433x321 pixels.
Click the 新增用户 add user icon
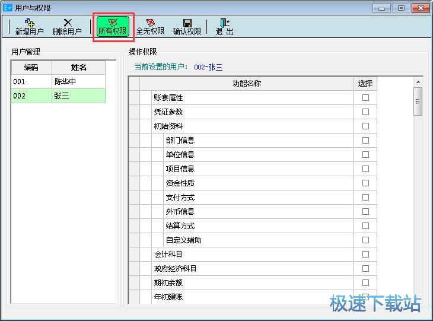coord(29,27)
